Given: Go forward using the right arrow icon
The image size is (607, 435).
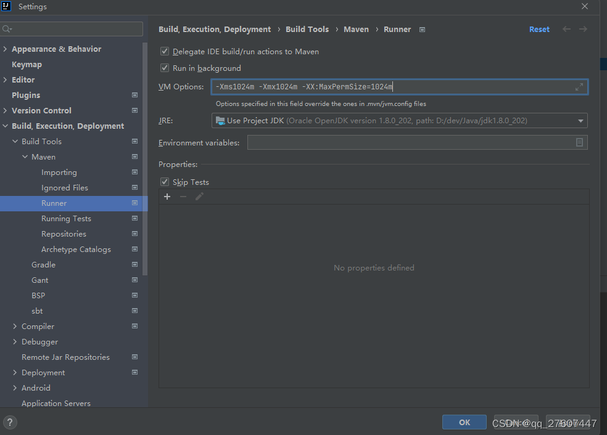Looking at the screenshot, I should (x=583, y=29).
